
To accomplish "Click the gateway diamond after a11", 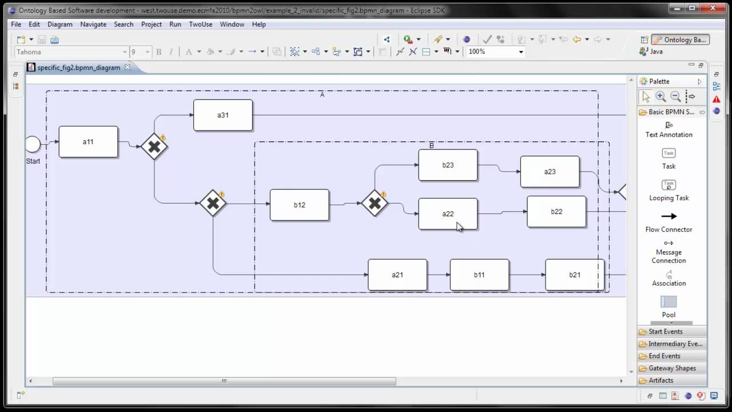I will (154, 147).
